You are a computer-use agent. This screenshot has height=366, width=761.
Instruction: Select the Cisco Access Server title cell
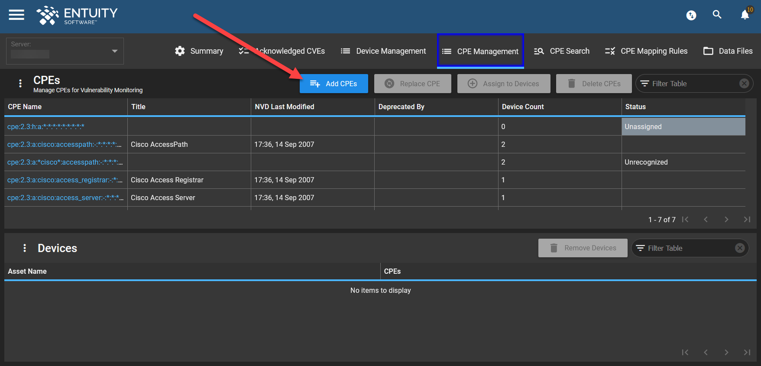189,198
